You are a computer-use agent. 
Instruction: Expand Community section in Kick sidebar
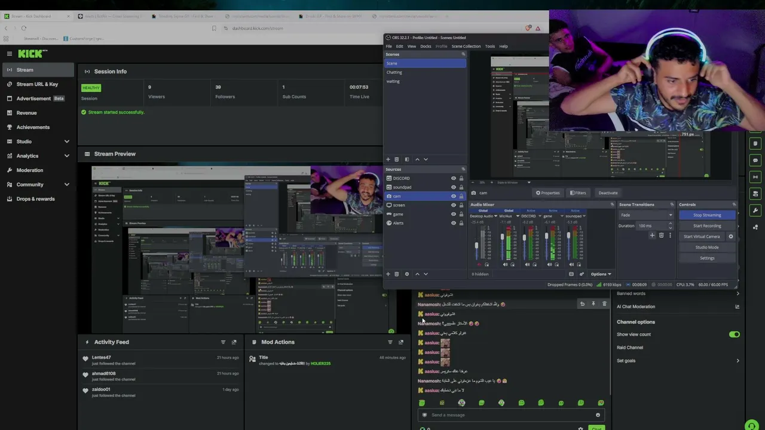pyautogui.click(x=66, y=185)
